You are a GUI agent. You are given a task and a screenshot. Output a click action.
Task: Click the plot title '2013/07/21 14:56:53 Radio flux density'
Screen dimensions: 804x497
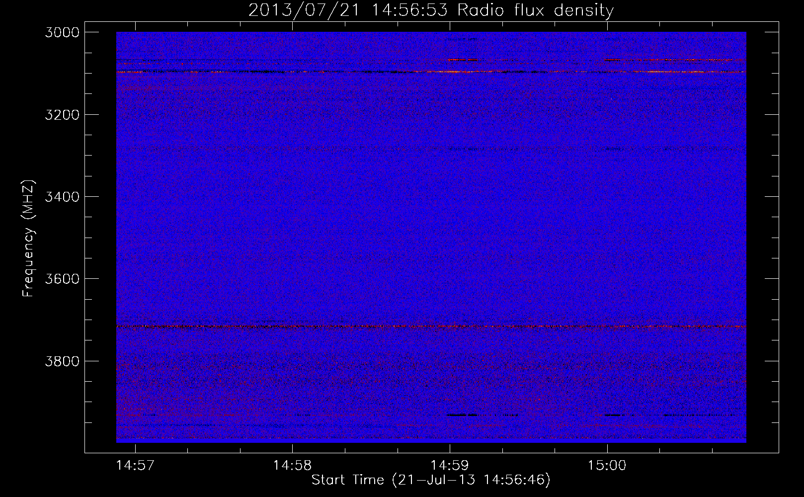coord(431,10)
